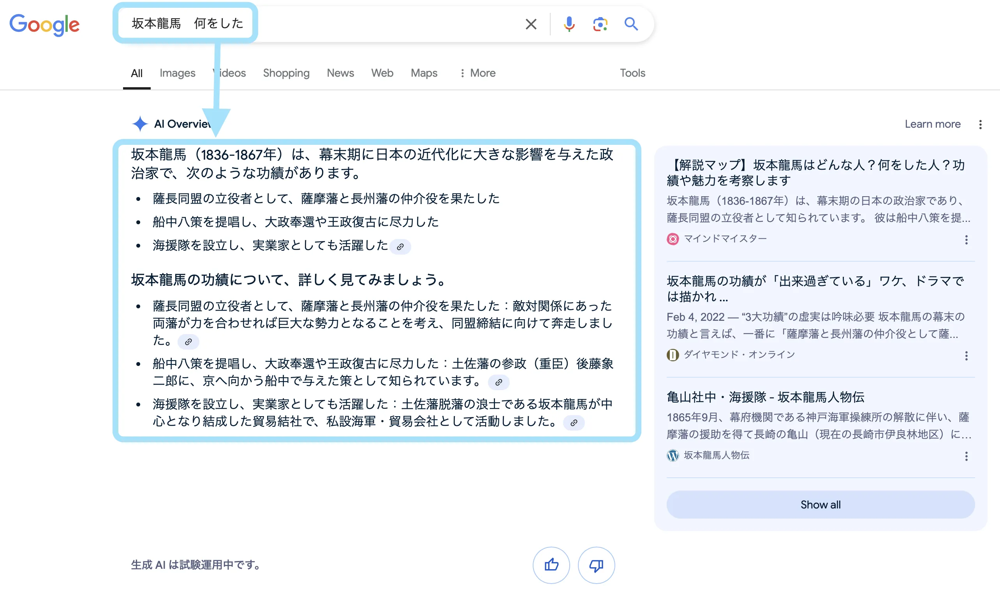Viewport: 1000px width, 591px height.
Task: Select the All results tab
Action: 137,74
